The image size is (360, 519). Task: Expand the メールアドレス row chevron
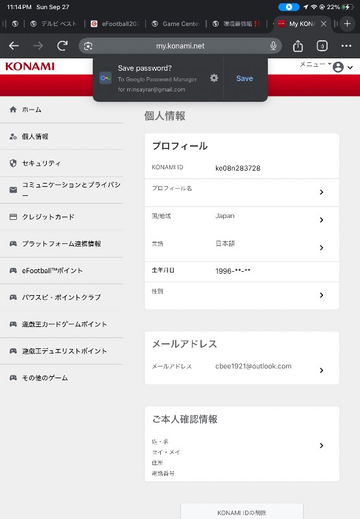[x=321, y=370]
